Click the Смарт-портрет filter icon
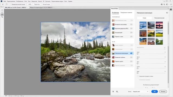173x97 pixels. click(113, 45)
